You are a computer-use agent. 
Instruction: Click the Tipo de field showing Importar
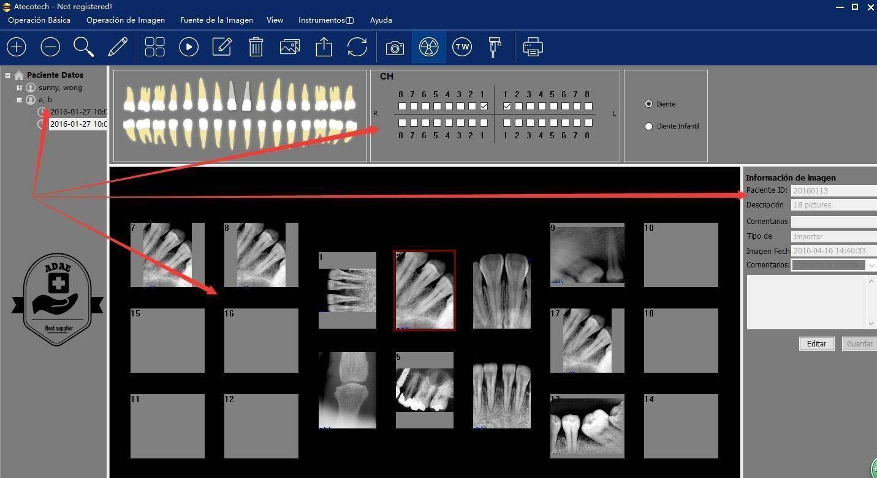pos(833,236)
